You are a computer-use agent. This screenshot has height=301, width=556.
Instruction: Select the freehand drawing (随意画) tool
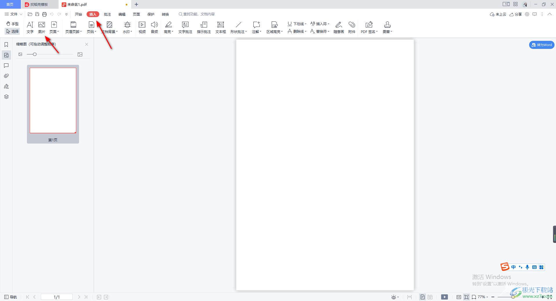pyautogui.click(x=339, y=27)
